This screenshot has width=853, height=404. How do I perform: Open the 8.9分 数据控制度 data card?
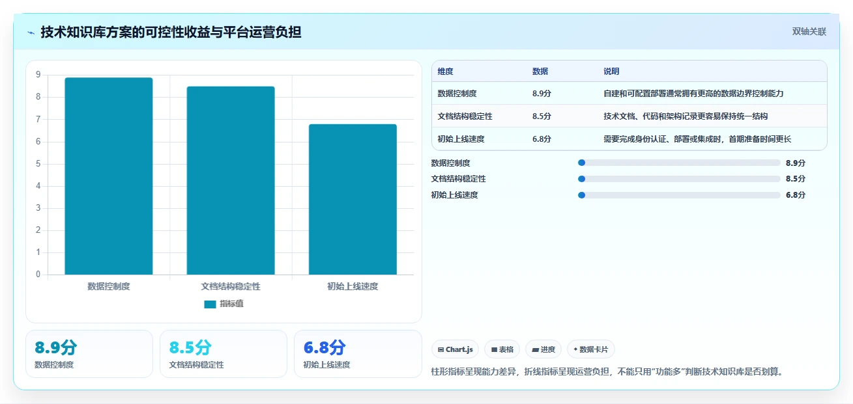coord(89,354)
